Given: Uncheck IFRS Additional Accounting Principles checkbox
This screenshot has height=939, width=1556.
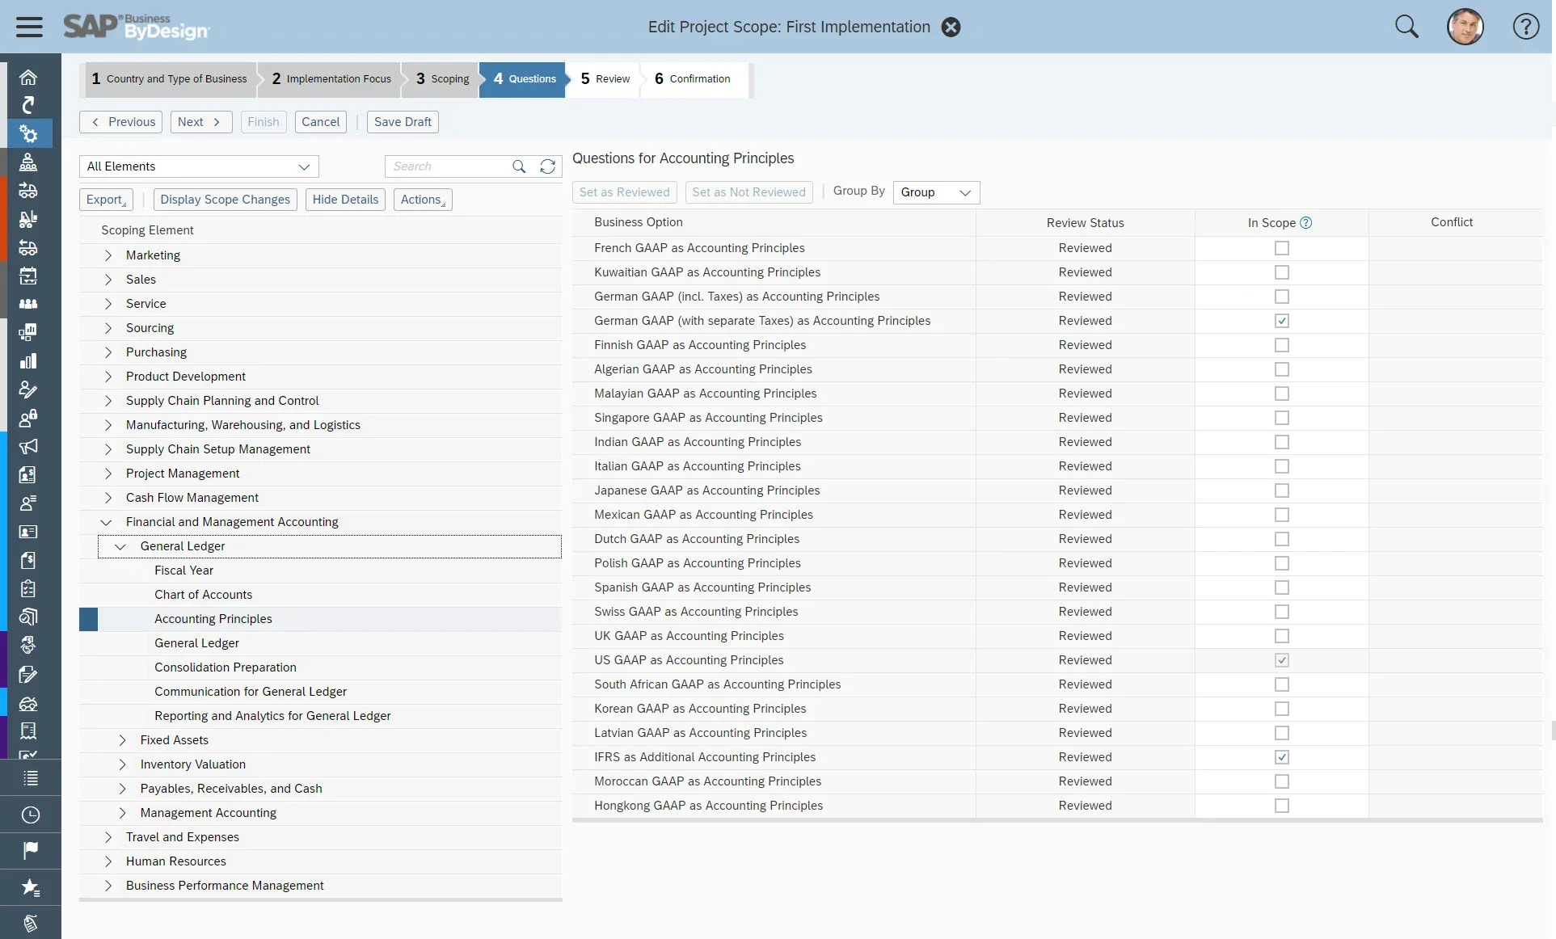Looking at the screenshot, I should (1281, 757).
